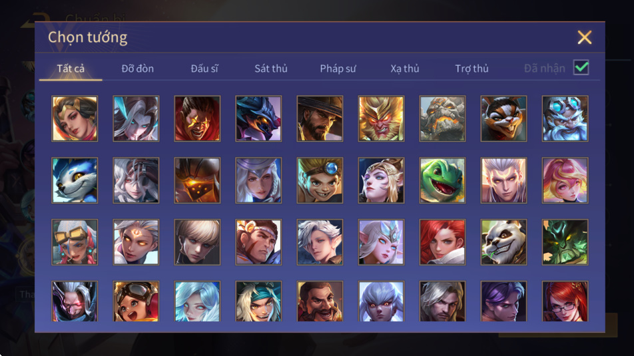This screenshot has height=356, width=634.
Task: Select the panda hero with bamboo
Action: point(503,242)
